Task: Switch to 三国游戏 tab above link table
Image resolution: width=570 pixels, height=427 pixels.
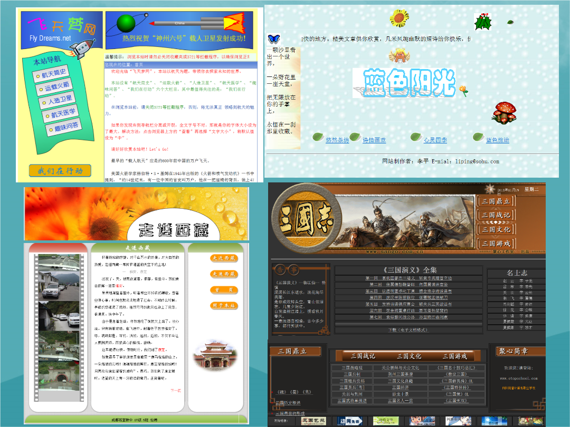Action: pyautogui.click(x=454, y=356)
